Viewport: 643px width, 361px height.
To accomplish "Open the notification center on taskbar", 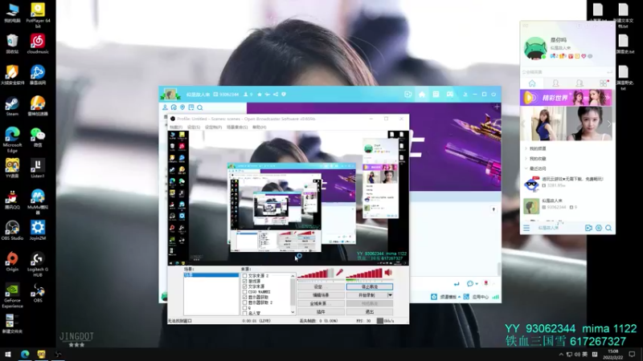I will [632, 355].
